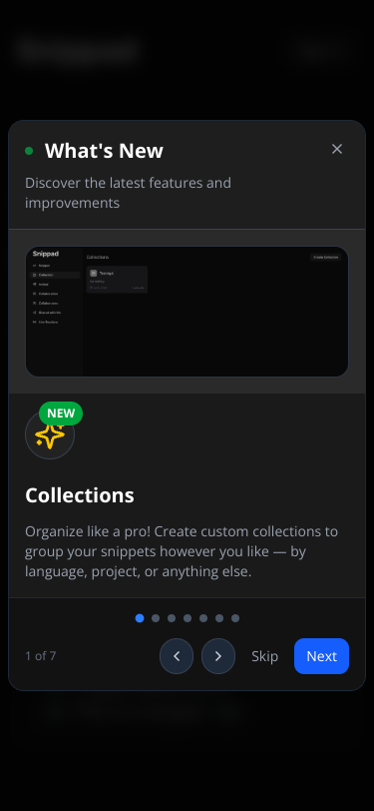Click the Collections feature heading
This screenshot has width=374, height=811.
pyautogui.click(x=80, y=495)
